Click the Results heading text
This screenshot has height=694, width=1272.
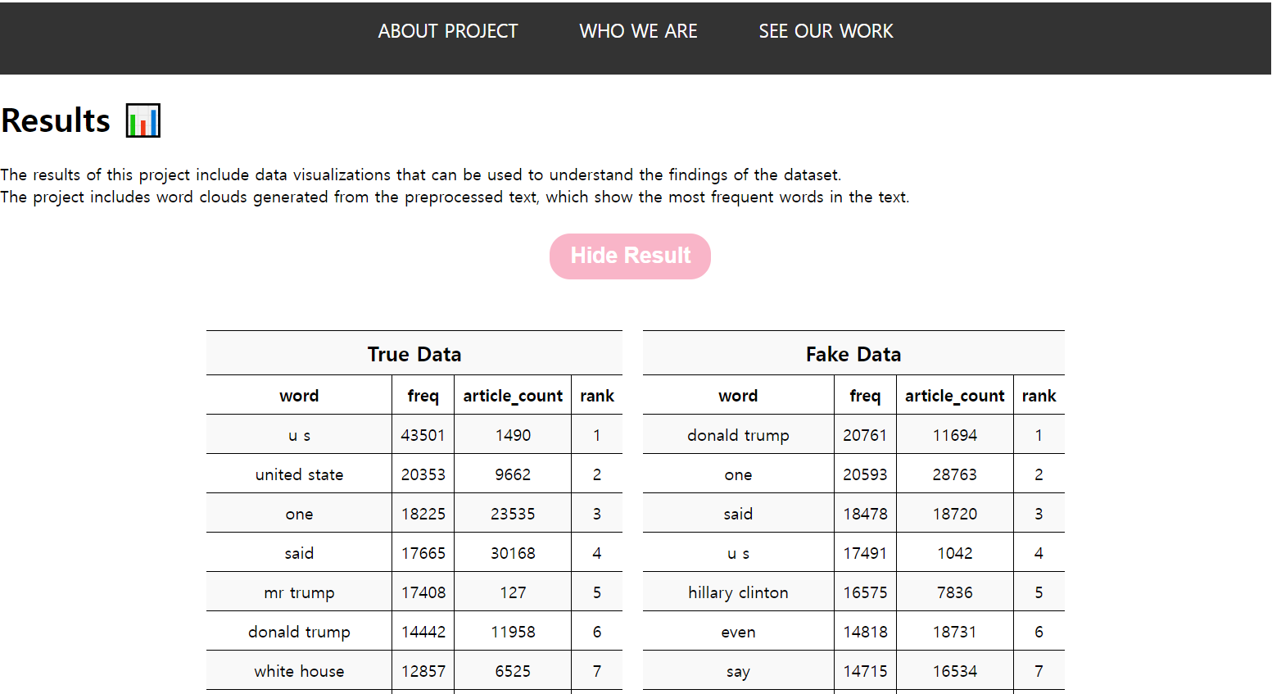[56, 120]
